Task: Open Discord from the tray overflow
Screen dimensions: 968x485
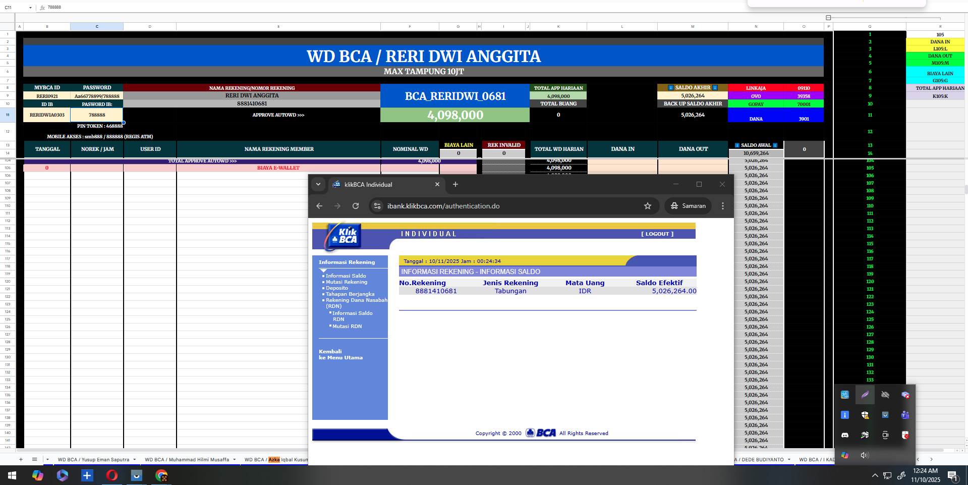Action: tap(845, 435)
